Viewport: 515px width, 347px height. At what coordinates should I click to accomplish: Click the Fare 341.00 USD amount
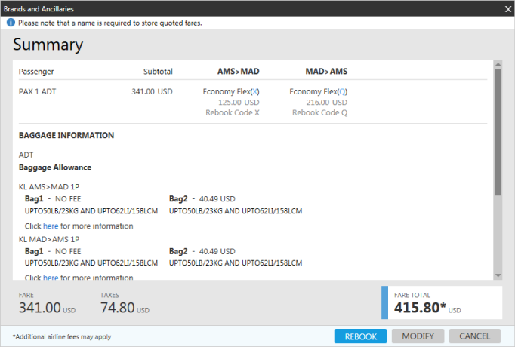tap(39, 307)
